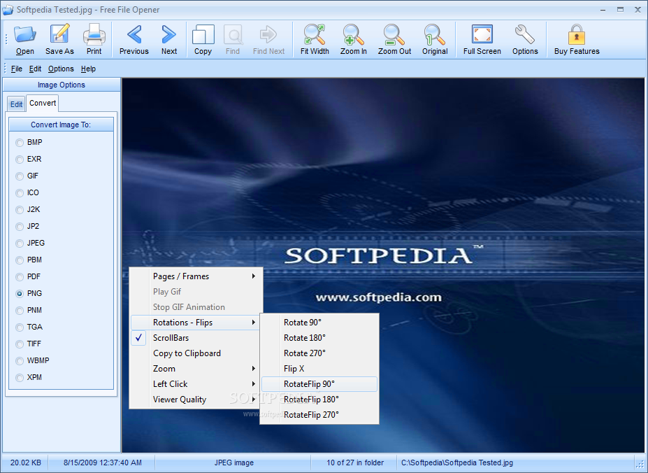Switch to the Convert tab
Screen dimensions: 648x473
[43, 103]
